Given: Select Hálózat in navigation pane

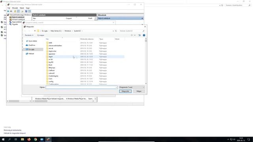Looking at the screenshot, I should pyautogui.click(x=31, y=54).
